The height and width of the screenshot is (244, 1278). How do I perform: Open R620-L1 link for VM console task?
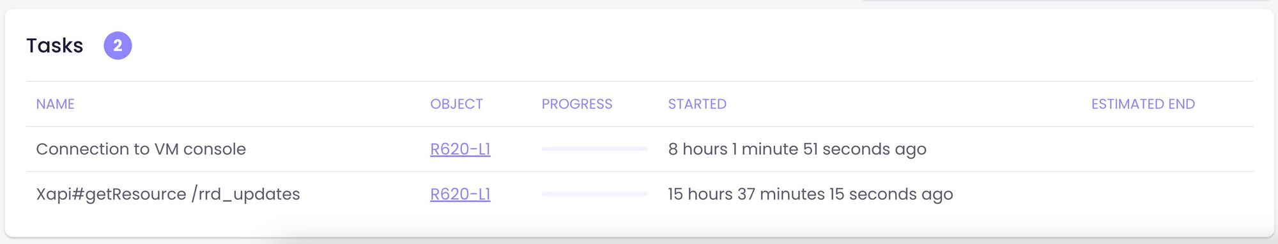coord(460,149)
